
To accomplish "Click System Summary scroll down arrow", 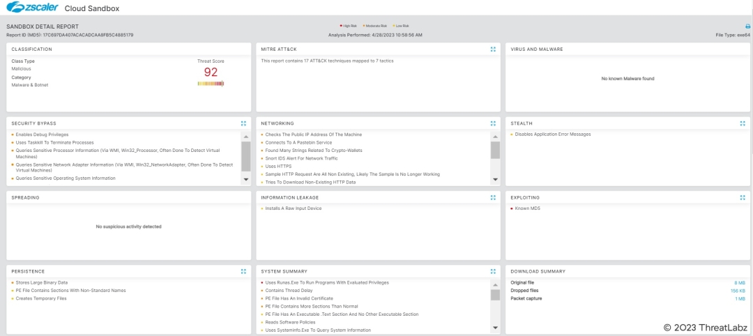I will point(495,328).
